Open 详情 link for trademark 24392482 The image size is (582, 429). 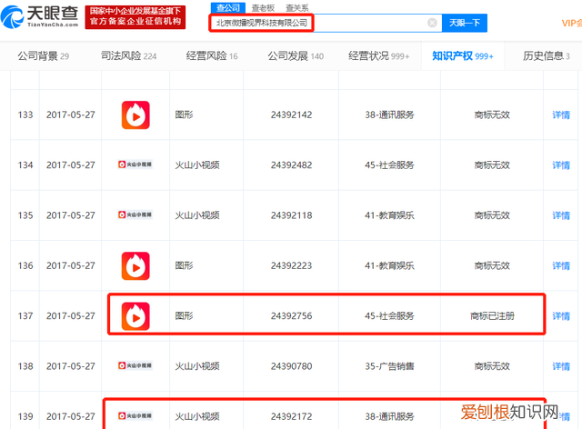coord(561,165)
